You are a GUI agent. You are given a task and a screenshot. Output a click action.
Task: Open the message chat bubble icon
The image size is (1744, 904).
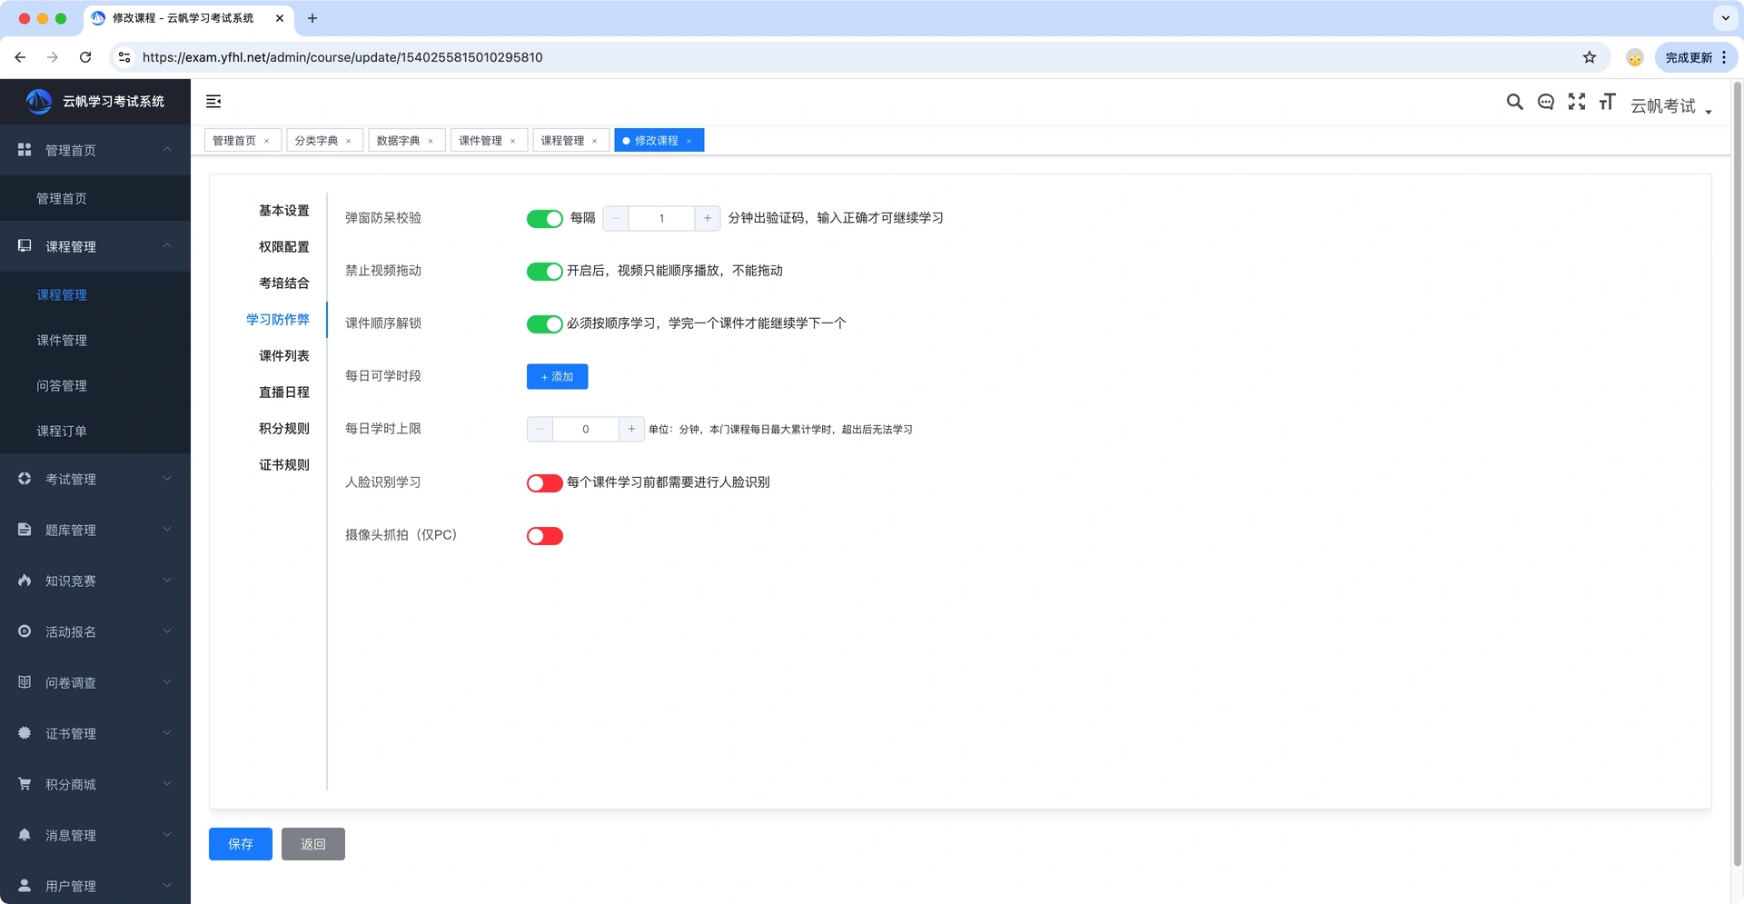tap(1545, 102)
